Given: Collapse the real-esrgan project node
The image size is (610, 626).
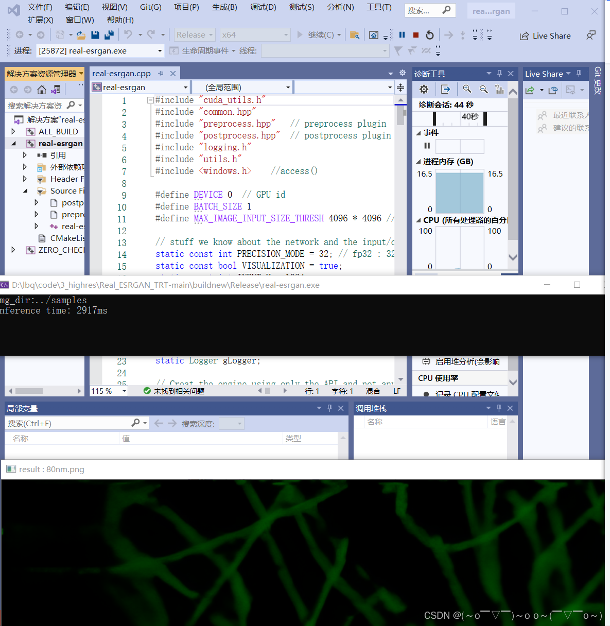Looking at the screenshot, I should [x=13, y=143].
